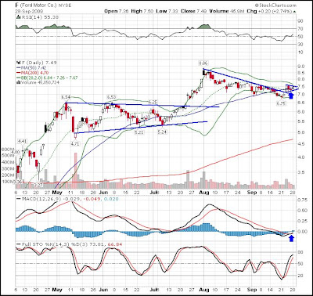Image resolution: width=313 pixels, height=296 pixels.
Task: Click the candlestick legend icon before F (Daily)
Action: click(x=19, y=63)
